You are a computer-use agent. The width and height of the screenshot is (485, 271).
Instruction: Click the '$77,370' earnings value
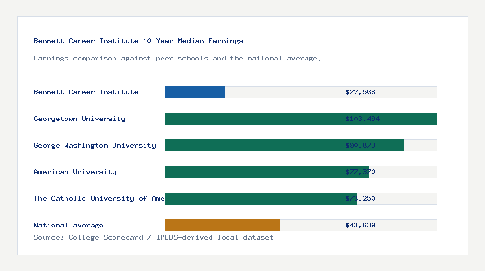tap(360, 172)
